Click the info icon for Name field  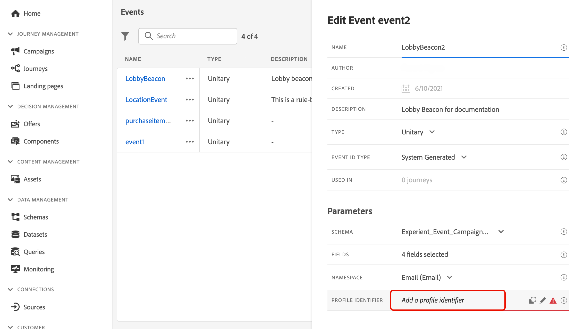(564, 48)
